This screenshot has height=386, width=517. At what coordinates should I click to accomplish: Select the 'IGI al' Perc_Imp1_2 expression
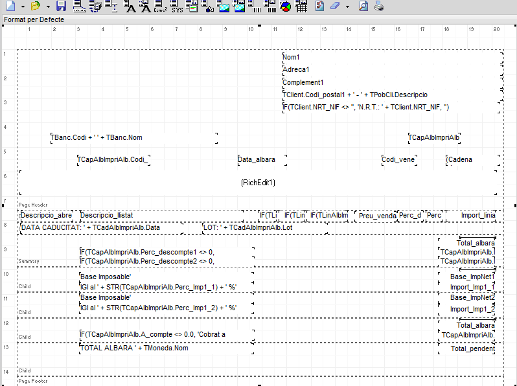click(x=167, y=308)
